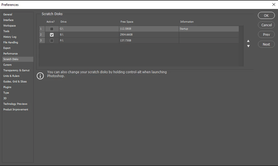Click the Drive column header
Screen dimensions: 278x166
point(63,22)
